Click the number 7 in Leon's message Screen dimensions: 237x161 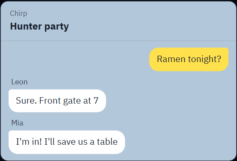[96, 101]
